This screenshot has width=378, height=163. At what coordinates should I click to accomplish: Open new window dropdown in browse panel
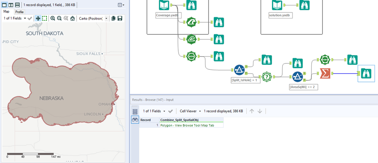pyautogui.click(x=121, y=5)
